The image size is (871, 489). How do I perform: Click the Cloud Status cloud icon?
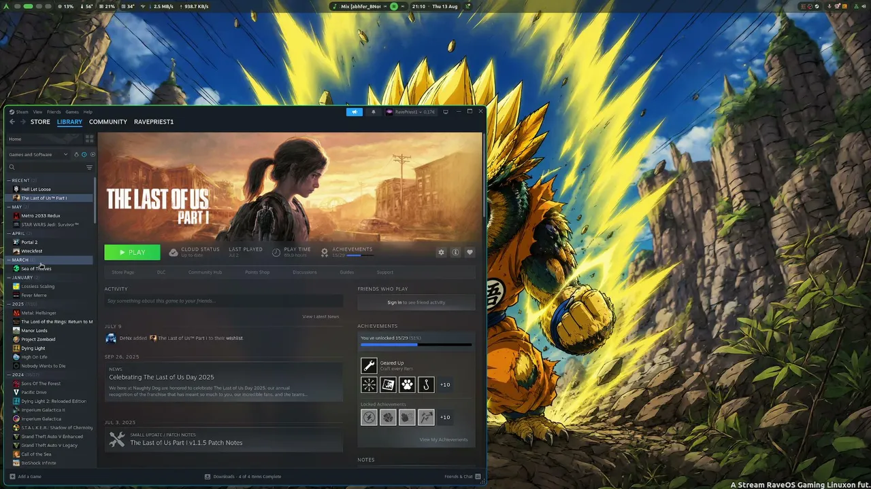[x=174, y=252]
